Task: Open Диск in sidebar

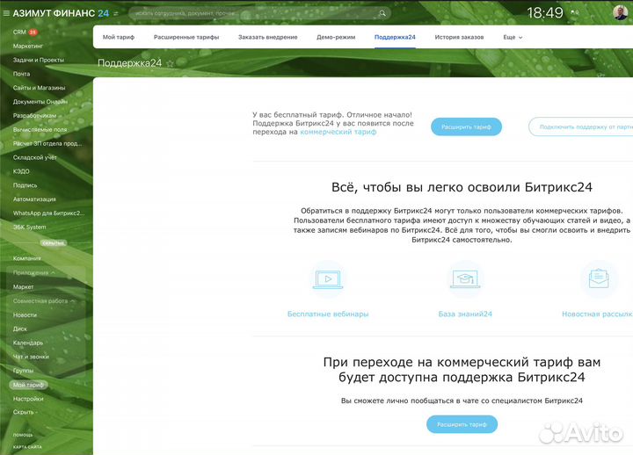Action: tap(20, 329)
